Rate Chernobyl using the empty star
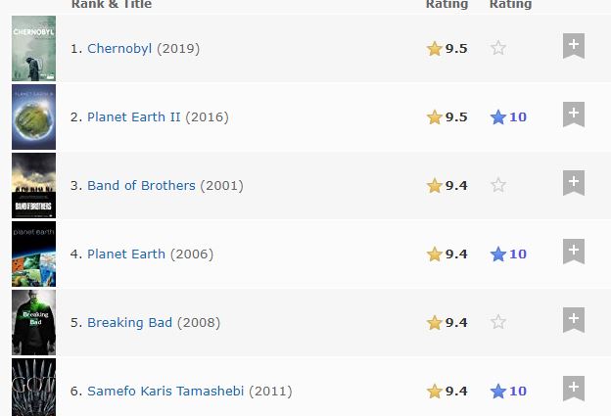611x416 pixels. 498,48
